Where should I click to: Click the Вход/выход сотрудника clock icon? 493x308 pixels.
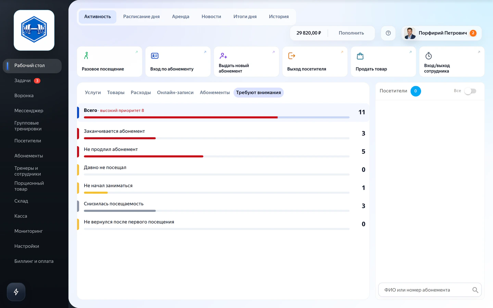click(x=429, y=56)
